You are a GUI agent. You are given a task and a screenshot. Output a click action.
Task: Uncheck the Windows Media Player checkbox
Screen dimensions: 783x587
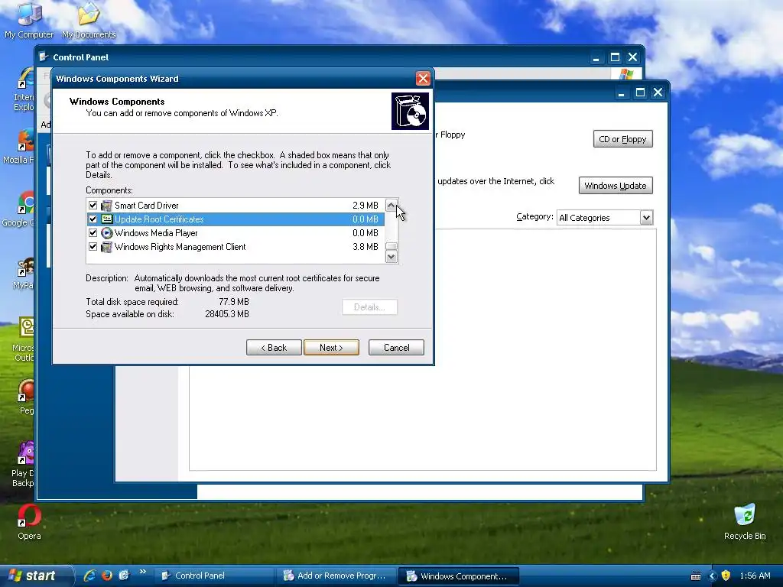click(x=93, y=233)
